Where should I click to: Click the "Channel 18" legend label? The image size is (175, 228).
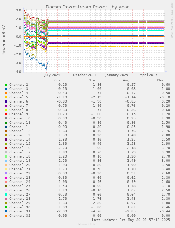(20, 156)
